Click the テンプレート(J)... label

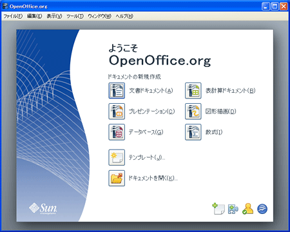147,157
